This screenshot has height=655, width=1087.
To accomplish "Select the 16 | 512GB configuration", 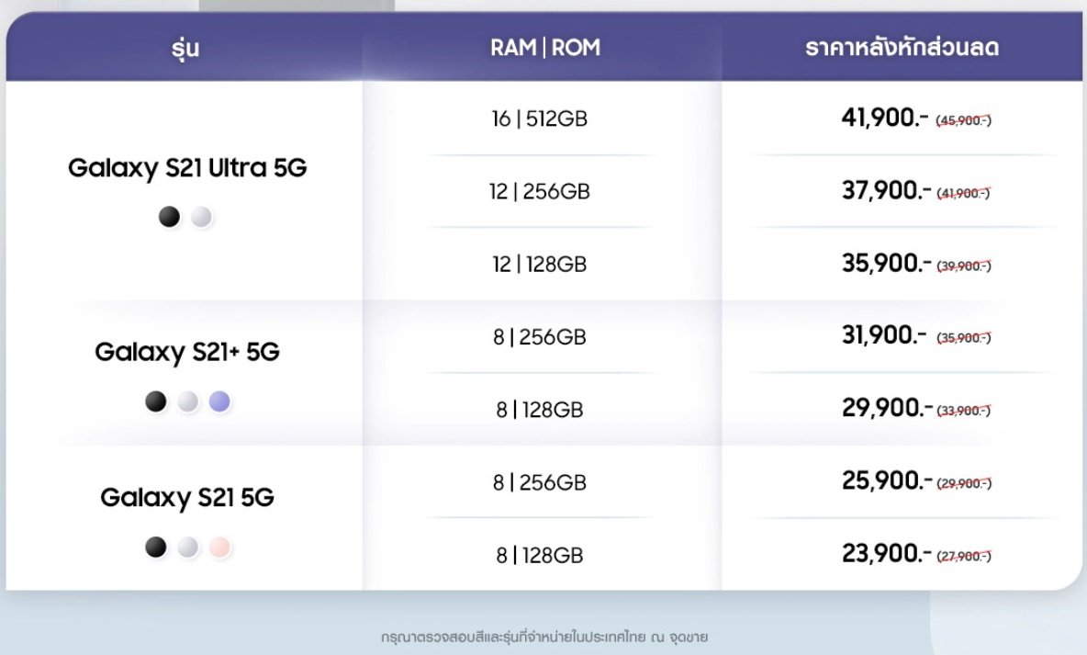I will [x=539, y=119].
